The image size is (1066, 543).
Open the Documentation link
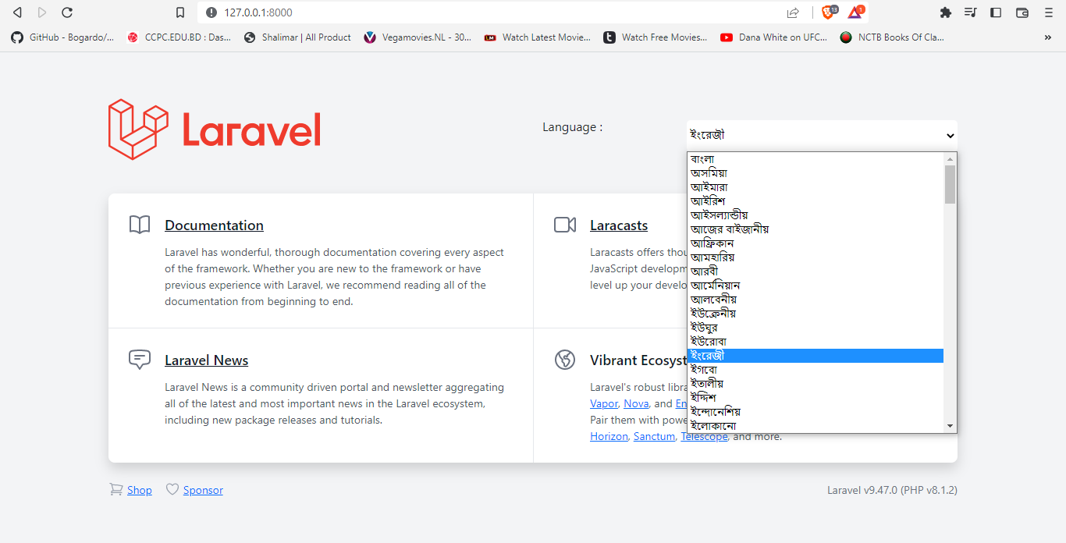click(x=214, y=225)
